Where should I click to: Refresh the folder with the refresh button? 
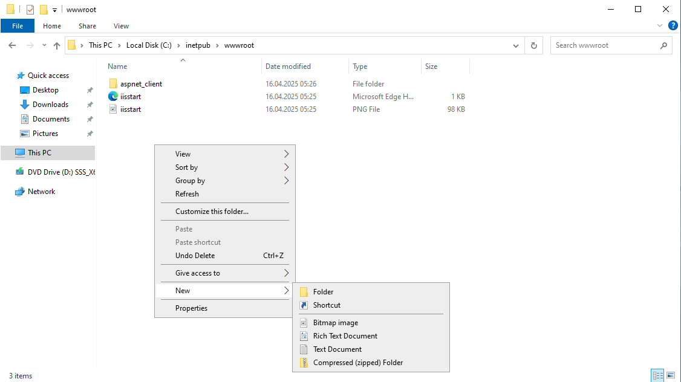(x=534, y=45)
